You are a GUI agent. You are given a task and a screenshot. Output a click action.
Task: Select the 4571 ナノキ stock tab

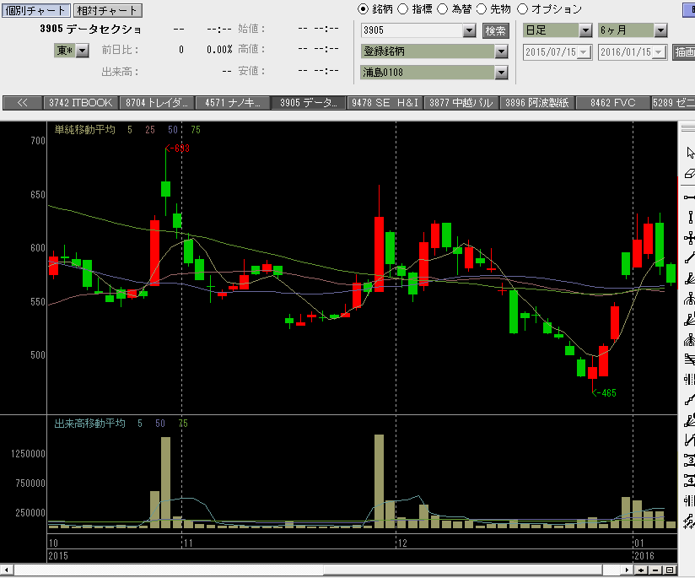(x=233, y=103)
